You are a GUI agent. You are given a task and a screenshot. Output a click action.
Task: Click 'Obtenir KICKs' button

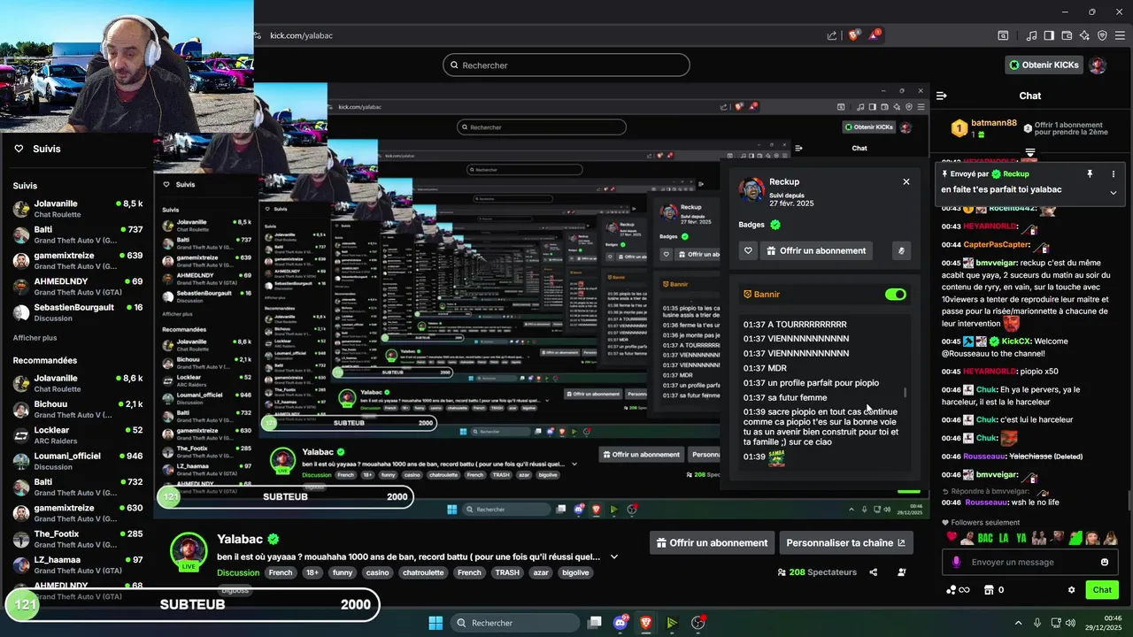(x=1044, y=65)
